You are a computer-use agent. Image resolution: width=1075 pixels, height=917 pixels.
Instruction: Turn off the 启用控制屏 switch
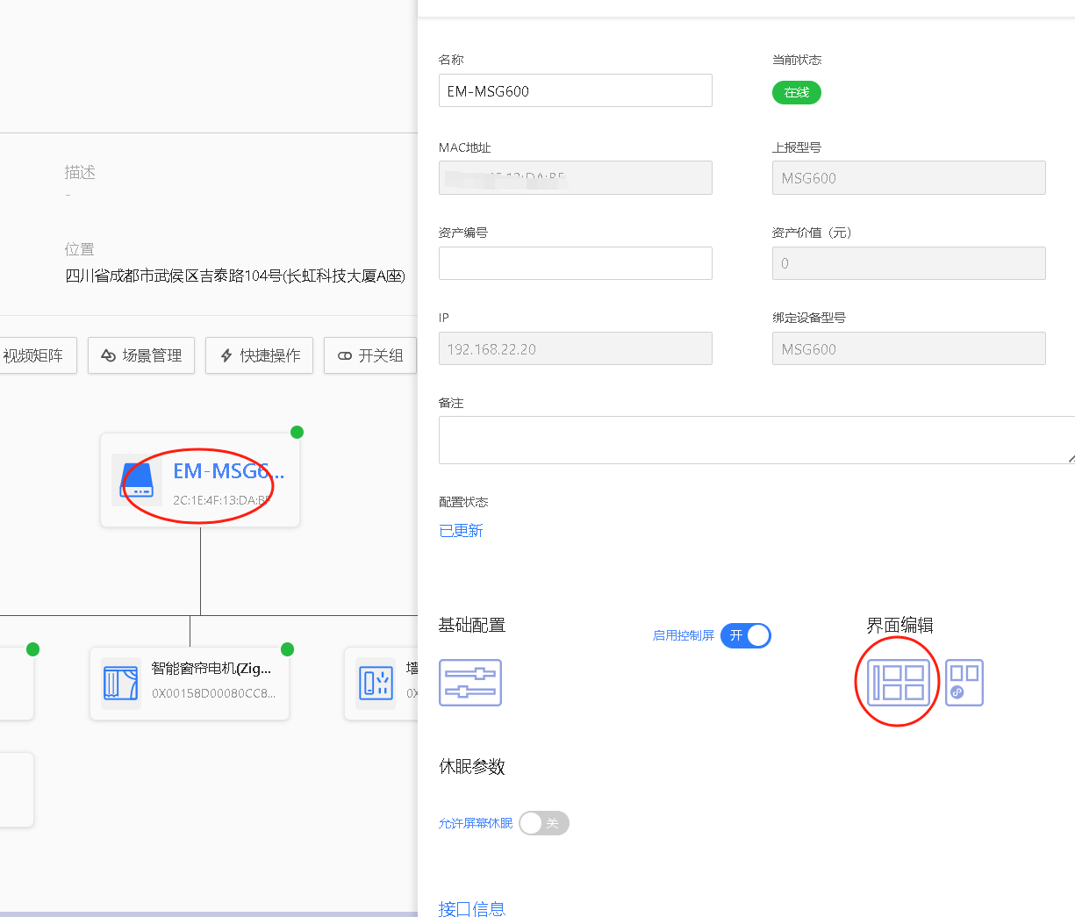click(746, 635)
